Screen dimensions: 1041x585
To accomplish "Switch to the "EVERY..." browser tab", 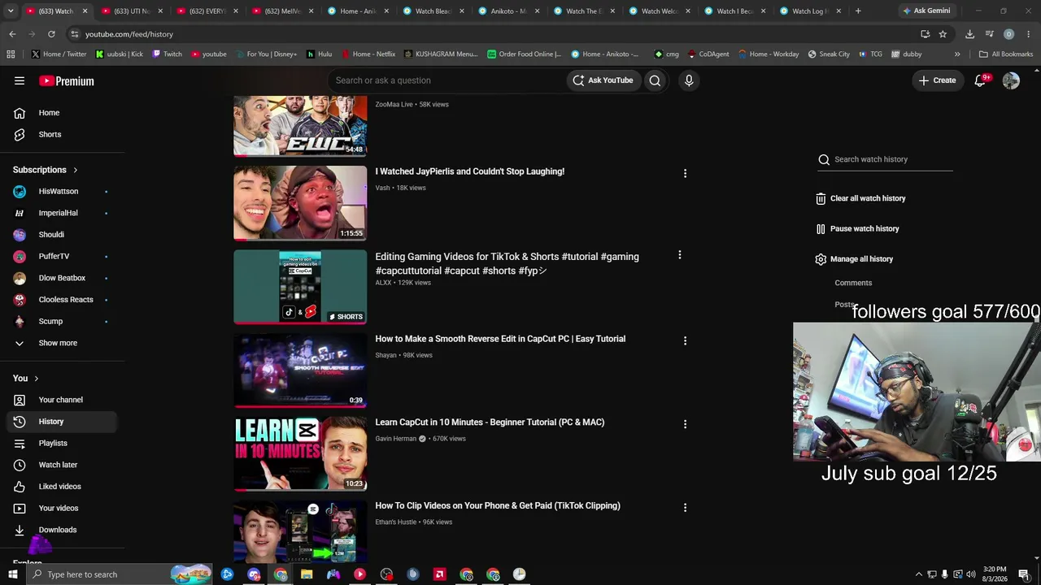I will (207, 11).
